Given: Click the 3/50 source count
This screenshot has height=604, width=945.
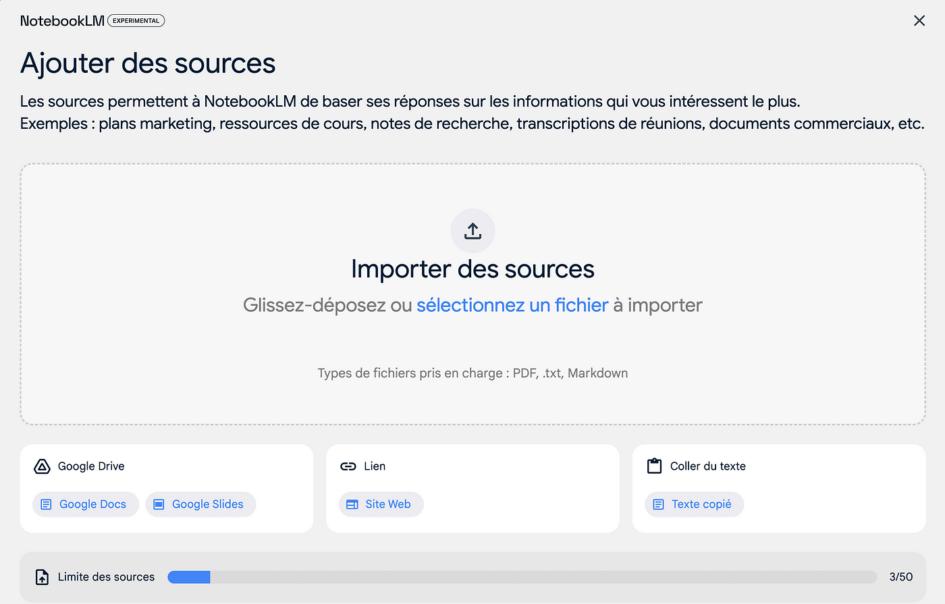Looking at the screenshot, I should tap(900, 577).
